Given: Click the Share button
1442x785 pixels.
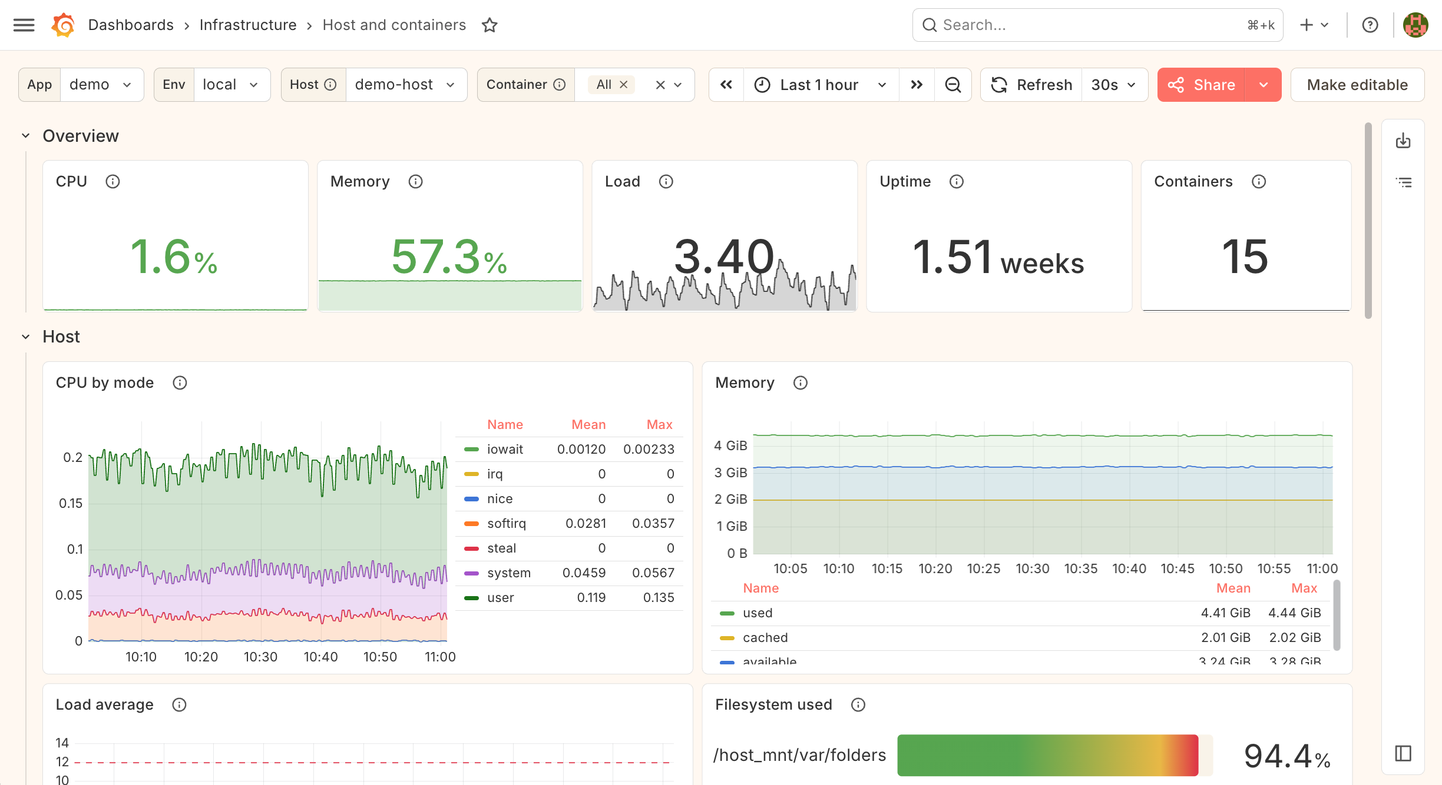Looking at the screenshot, I should 1201,85.
